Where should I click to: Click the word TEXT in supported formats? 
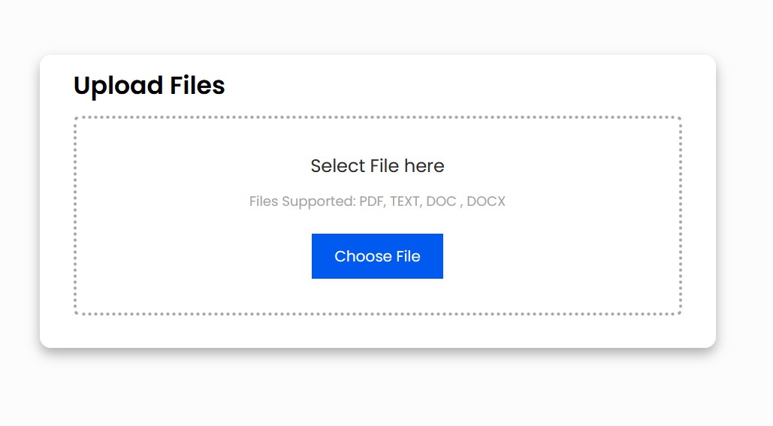(406, 201)
